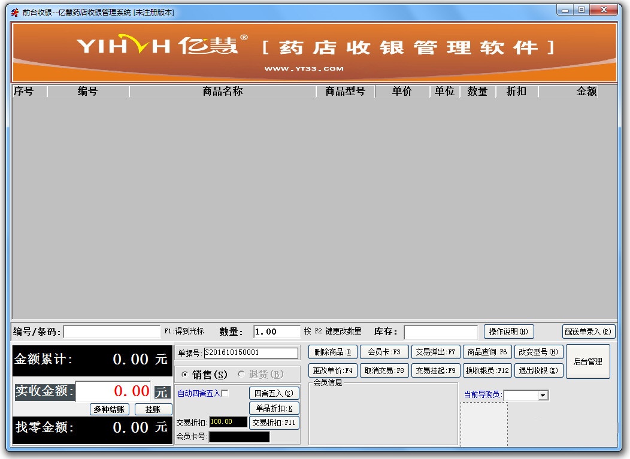Screen dimensions: 630x459
Task: Click the 实收金额 input field
Action: pyautogui.click(x=113, y=391)
